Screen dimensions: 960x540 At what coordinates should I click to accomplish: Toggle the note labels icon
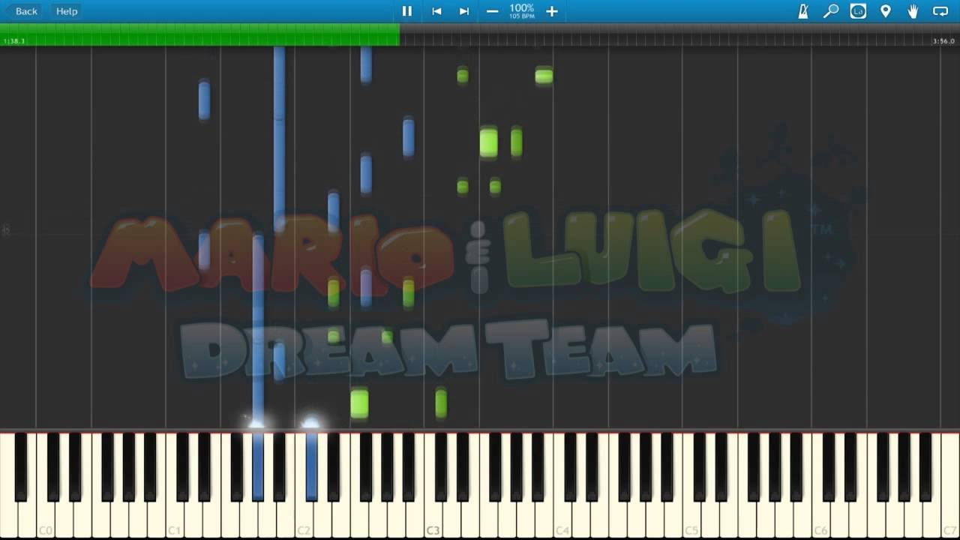(x=858, y=11)
